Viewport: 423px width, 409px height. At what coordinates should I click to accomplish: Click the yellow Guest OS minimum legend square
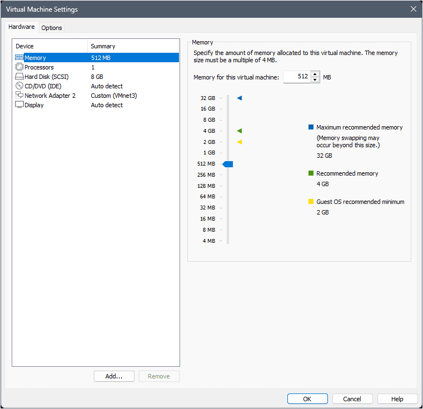pos(311,202)
